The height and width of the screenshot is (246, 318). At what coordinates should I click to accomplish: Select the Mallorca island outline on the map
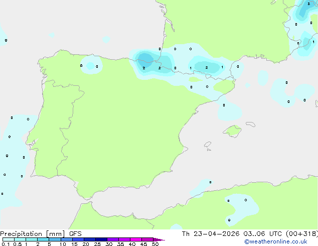232,131
